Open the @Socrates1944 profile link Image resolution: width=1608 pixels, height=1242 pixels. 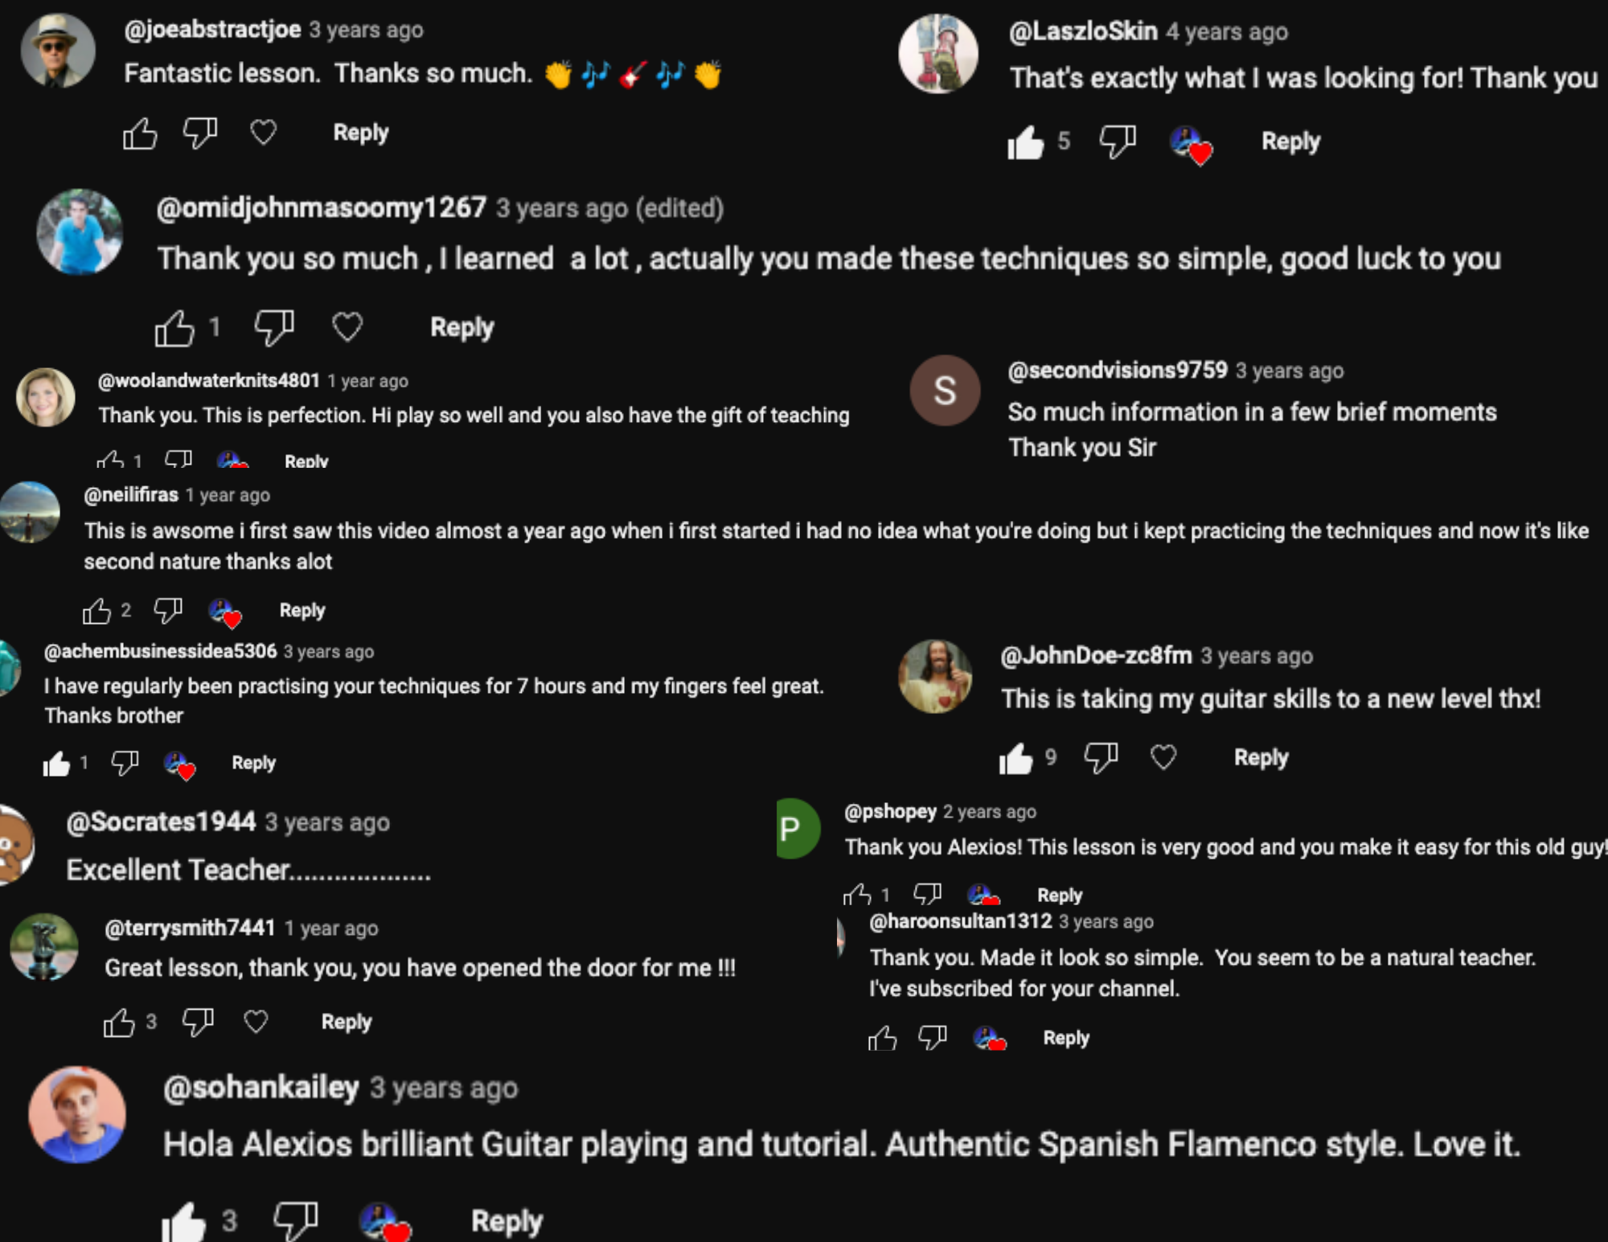tap(161, 822)
